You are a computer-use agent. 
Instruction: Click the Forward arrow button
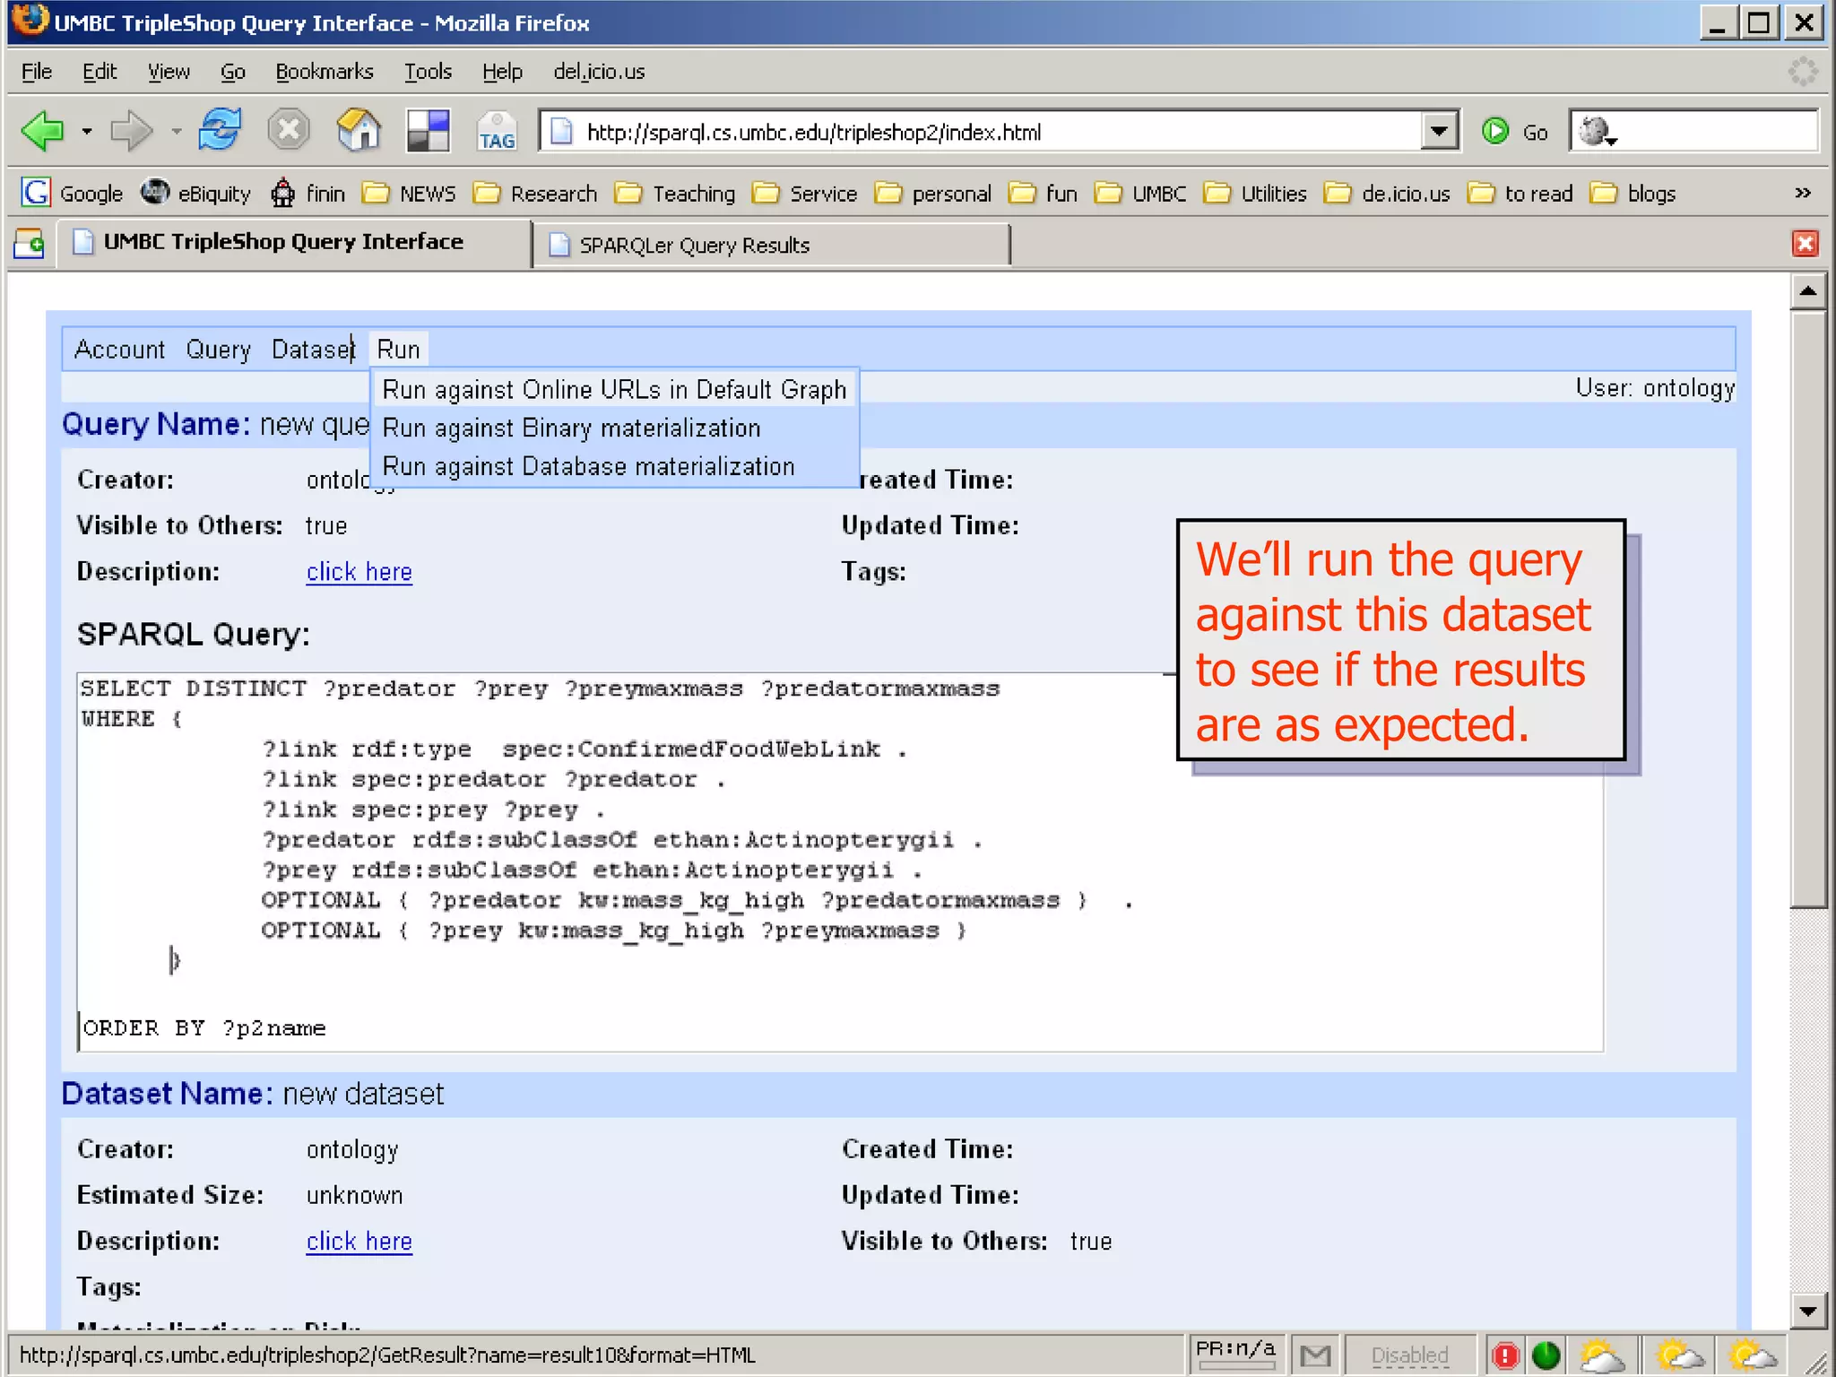132,132
